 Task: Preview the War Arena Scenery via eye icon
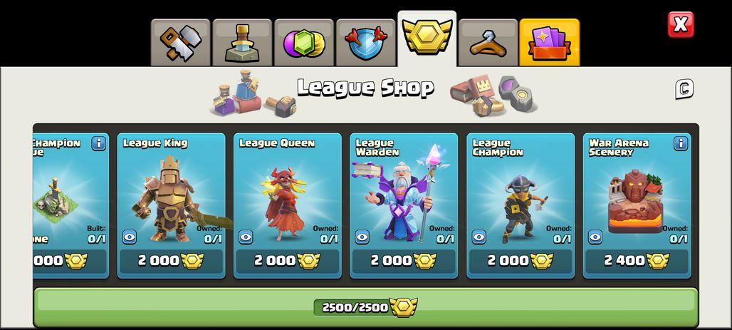point(595,237)
